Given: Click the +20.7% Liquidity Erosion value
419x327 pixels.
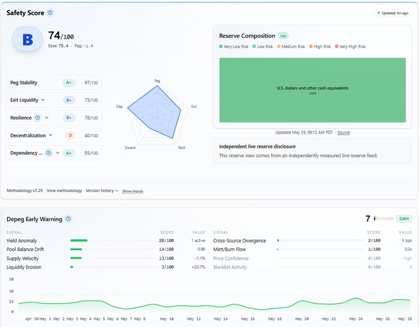Looking at the screenshot, I should click(x=198, y=267).
